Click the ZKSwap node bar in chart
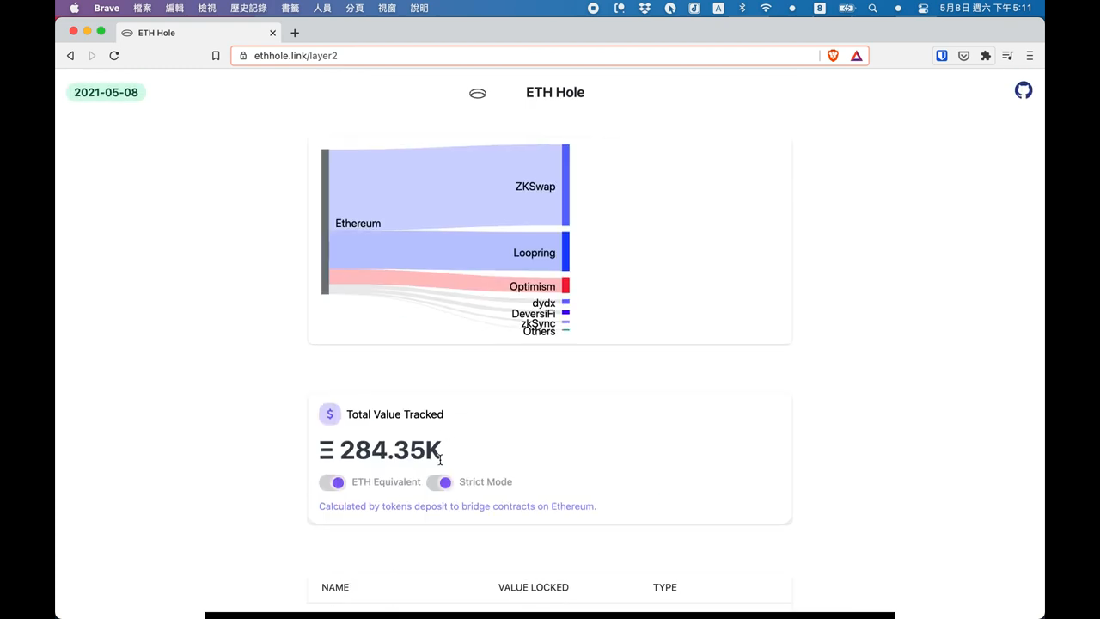This screenshot has width=1100, height=619. tap(565, 185)
